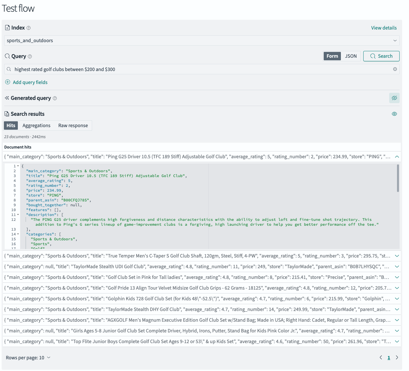Click the Generated query help icon
This screenshot has height=371, width=409.
pyautogui.click(x=55, y=98)
